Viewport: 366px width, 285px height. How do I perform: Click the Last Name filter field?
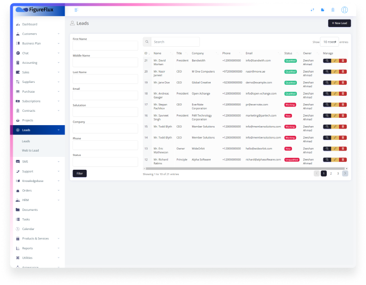pyautogui.click(x=105, y=79)
